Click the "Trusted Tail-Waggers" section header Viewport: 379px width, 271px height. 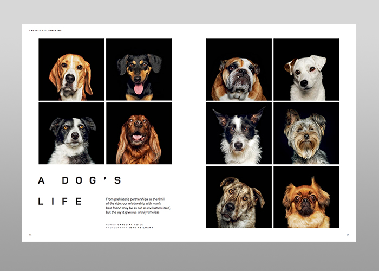pos(45,31)
